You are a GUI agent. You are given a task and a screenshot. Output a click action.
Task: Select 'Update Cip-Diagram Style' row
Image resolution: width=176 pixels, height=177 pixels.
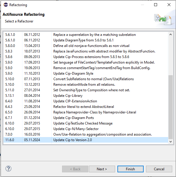click(x=73, y=73)
